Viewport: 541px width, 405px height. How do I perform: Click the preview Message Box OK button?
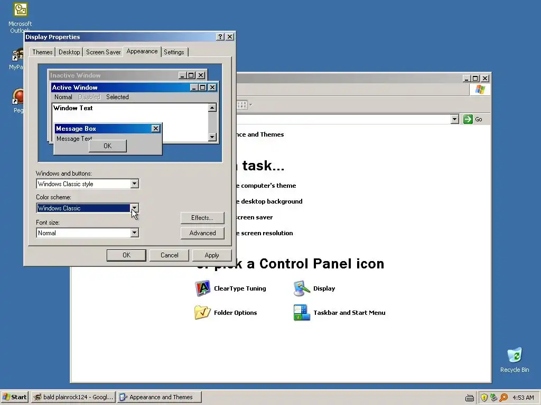point(108,146)
